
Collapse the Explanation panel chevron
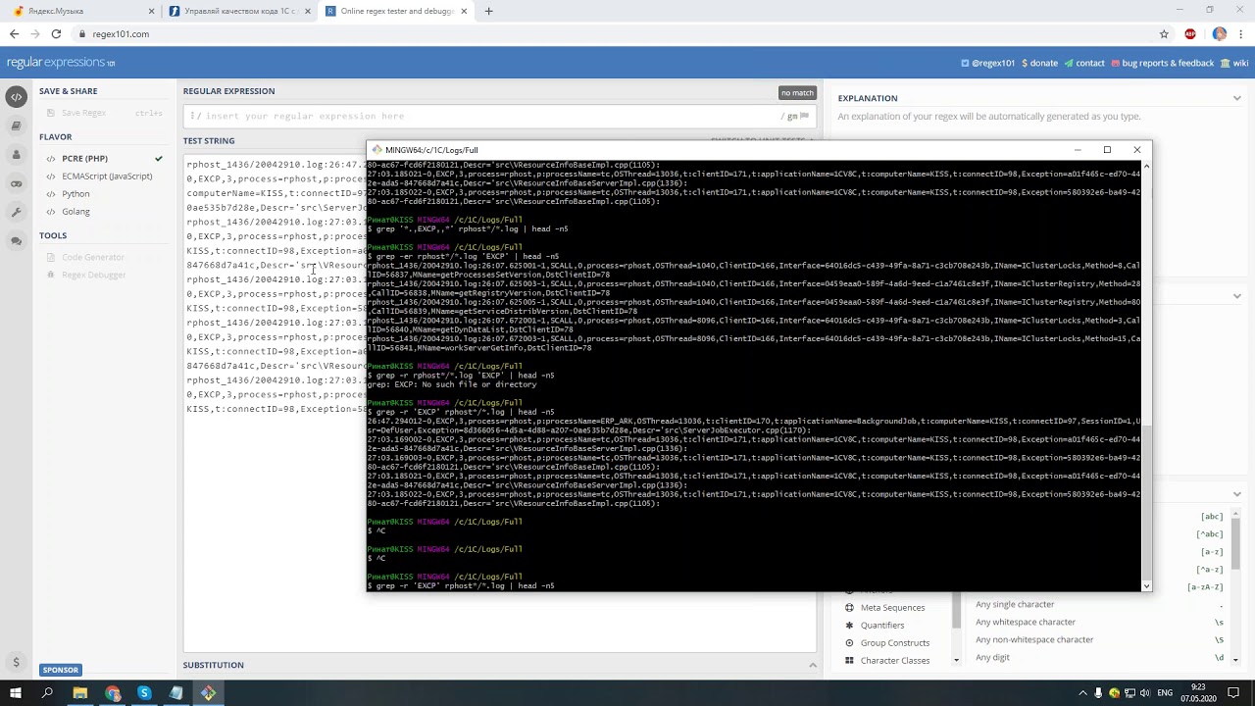click(1237, 98)
